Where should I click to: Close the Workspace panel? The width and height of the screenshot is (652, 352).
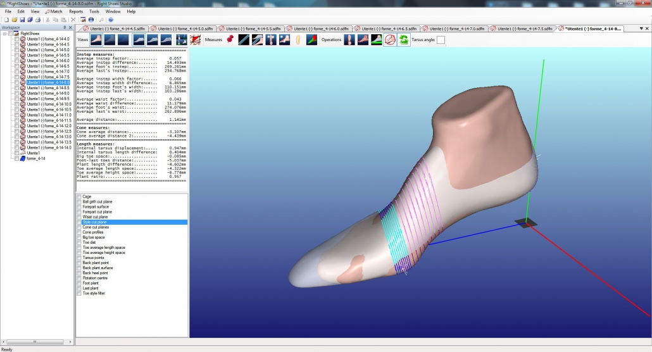70,27
